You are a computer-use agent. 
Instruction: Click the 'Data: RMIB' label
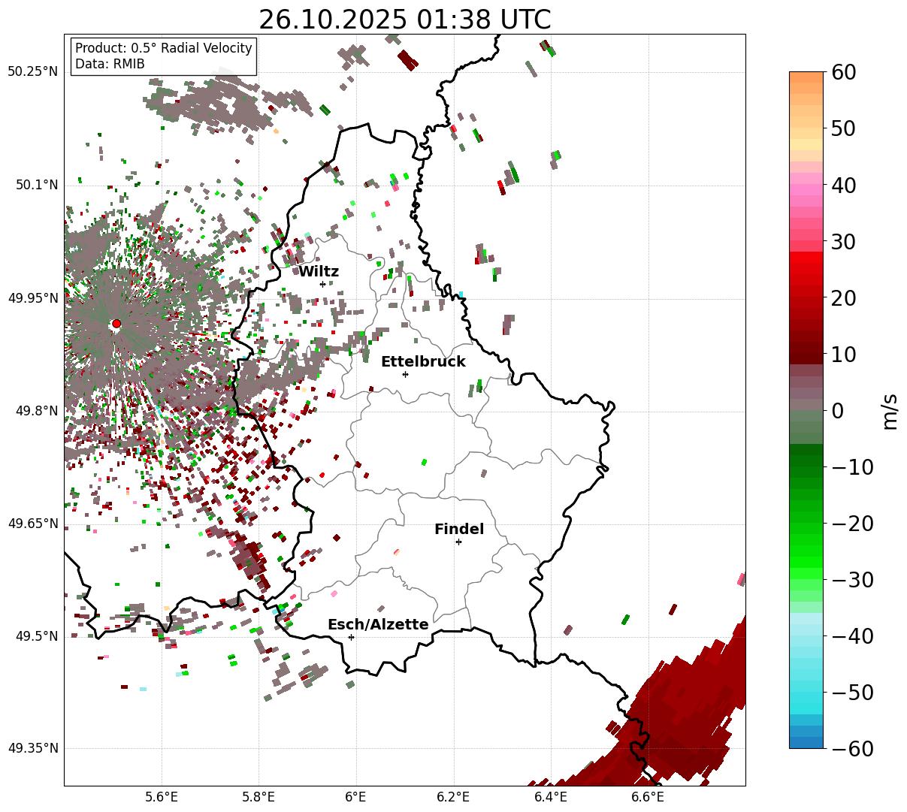coord(110,64)
